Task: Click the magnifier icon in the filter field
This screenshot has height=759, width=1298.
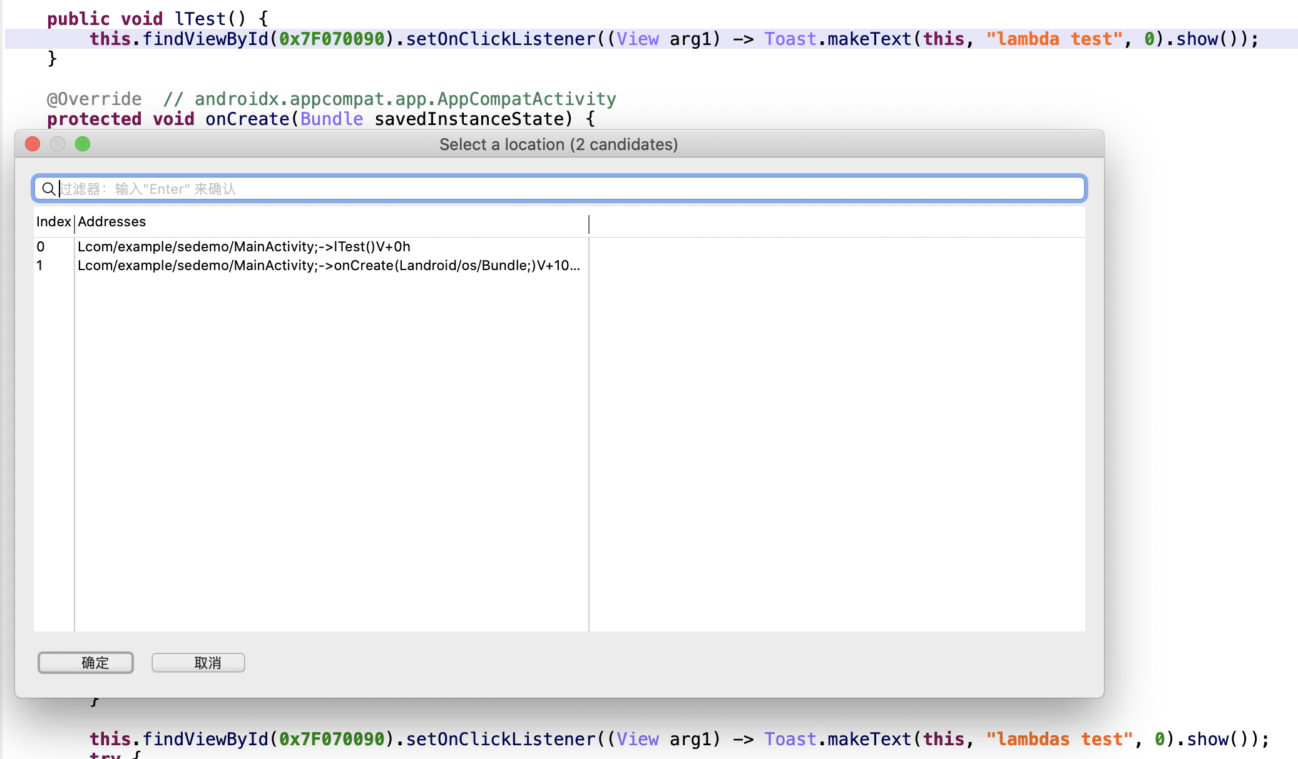Action: tap(48, 189)
